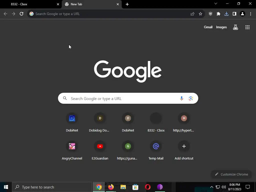
Task: Reload the current page
Action: click(x=21, y=14)
